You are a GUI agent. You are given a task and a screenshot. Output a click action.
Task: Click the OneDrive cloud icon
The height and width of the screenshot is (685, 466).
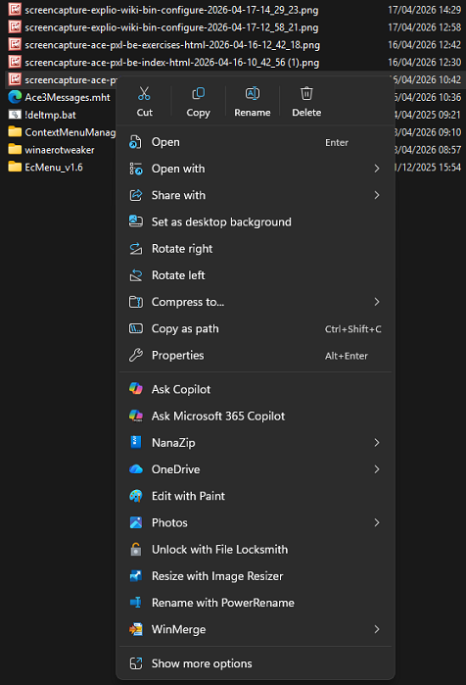tap(136, 469)
